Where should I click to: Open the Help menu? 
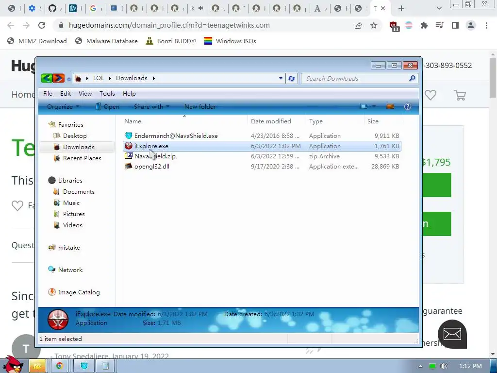129,94
